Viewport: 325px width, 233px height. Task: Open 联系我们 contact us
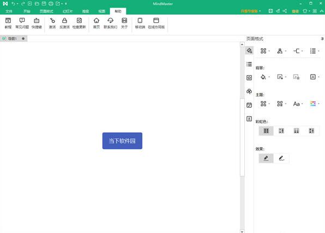[111, 23]
